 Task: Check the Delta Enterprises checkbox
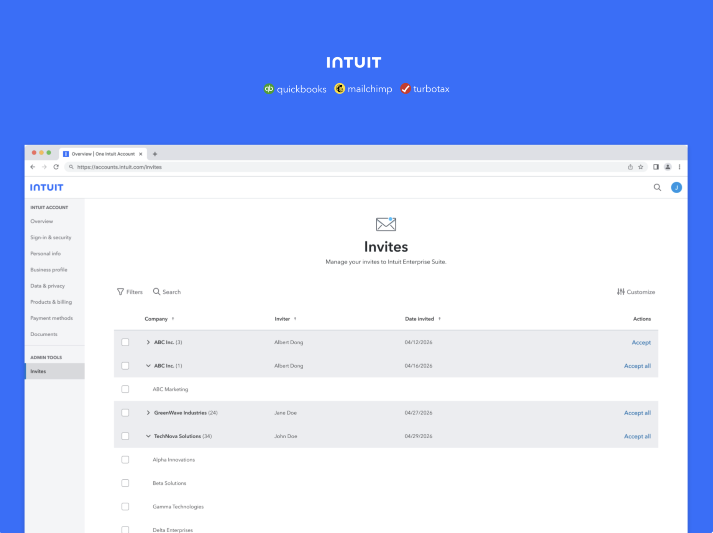[125, 530]
